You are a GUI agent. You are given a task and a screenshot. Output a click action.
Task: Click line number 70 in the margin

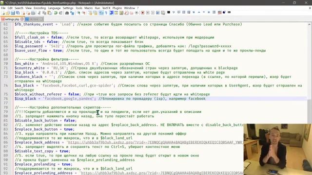(x=5, y=64)
